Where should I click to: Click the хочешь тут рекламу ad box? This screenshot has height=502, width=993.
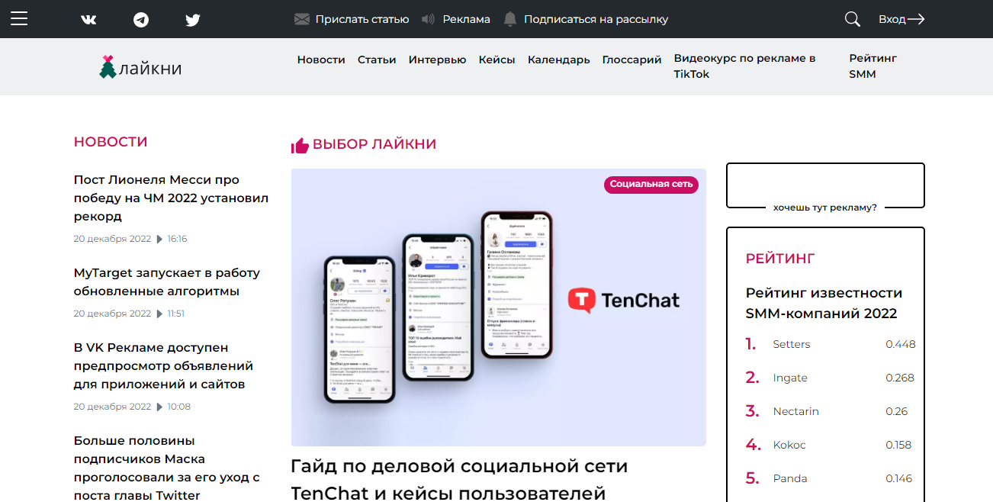[825, 185]
